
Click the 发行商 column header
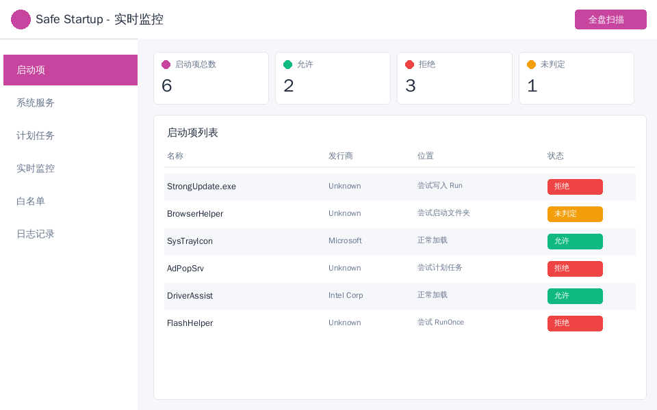tap(341, 156)
